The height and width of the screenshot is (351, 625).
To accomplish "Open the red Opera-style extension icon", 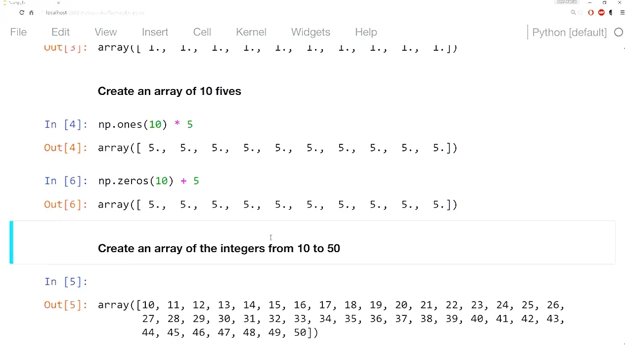I will pos(591,12).
